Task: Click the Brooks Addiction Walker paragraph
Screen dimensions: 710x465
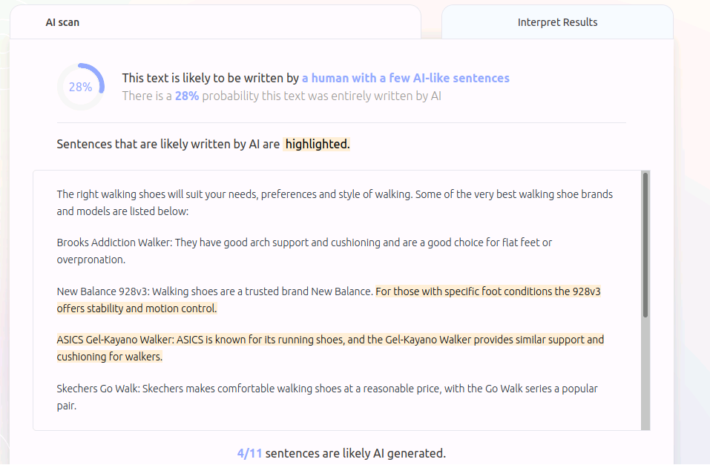Action: 304,251
